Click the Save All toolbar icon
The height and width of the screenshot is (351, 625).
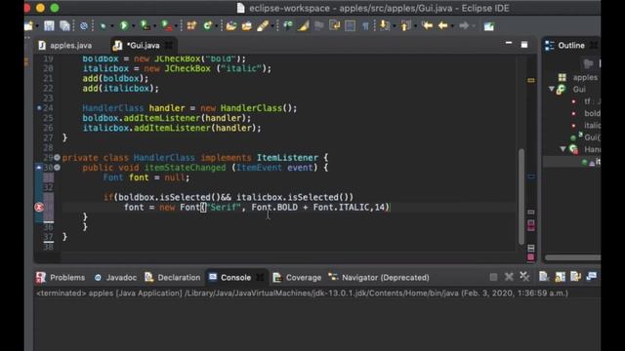click(x=64, y=26)
